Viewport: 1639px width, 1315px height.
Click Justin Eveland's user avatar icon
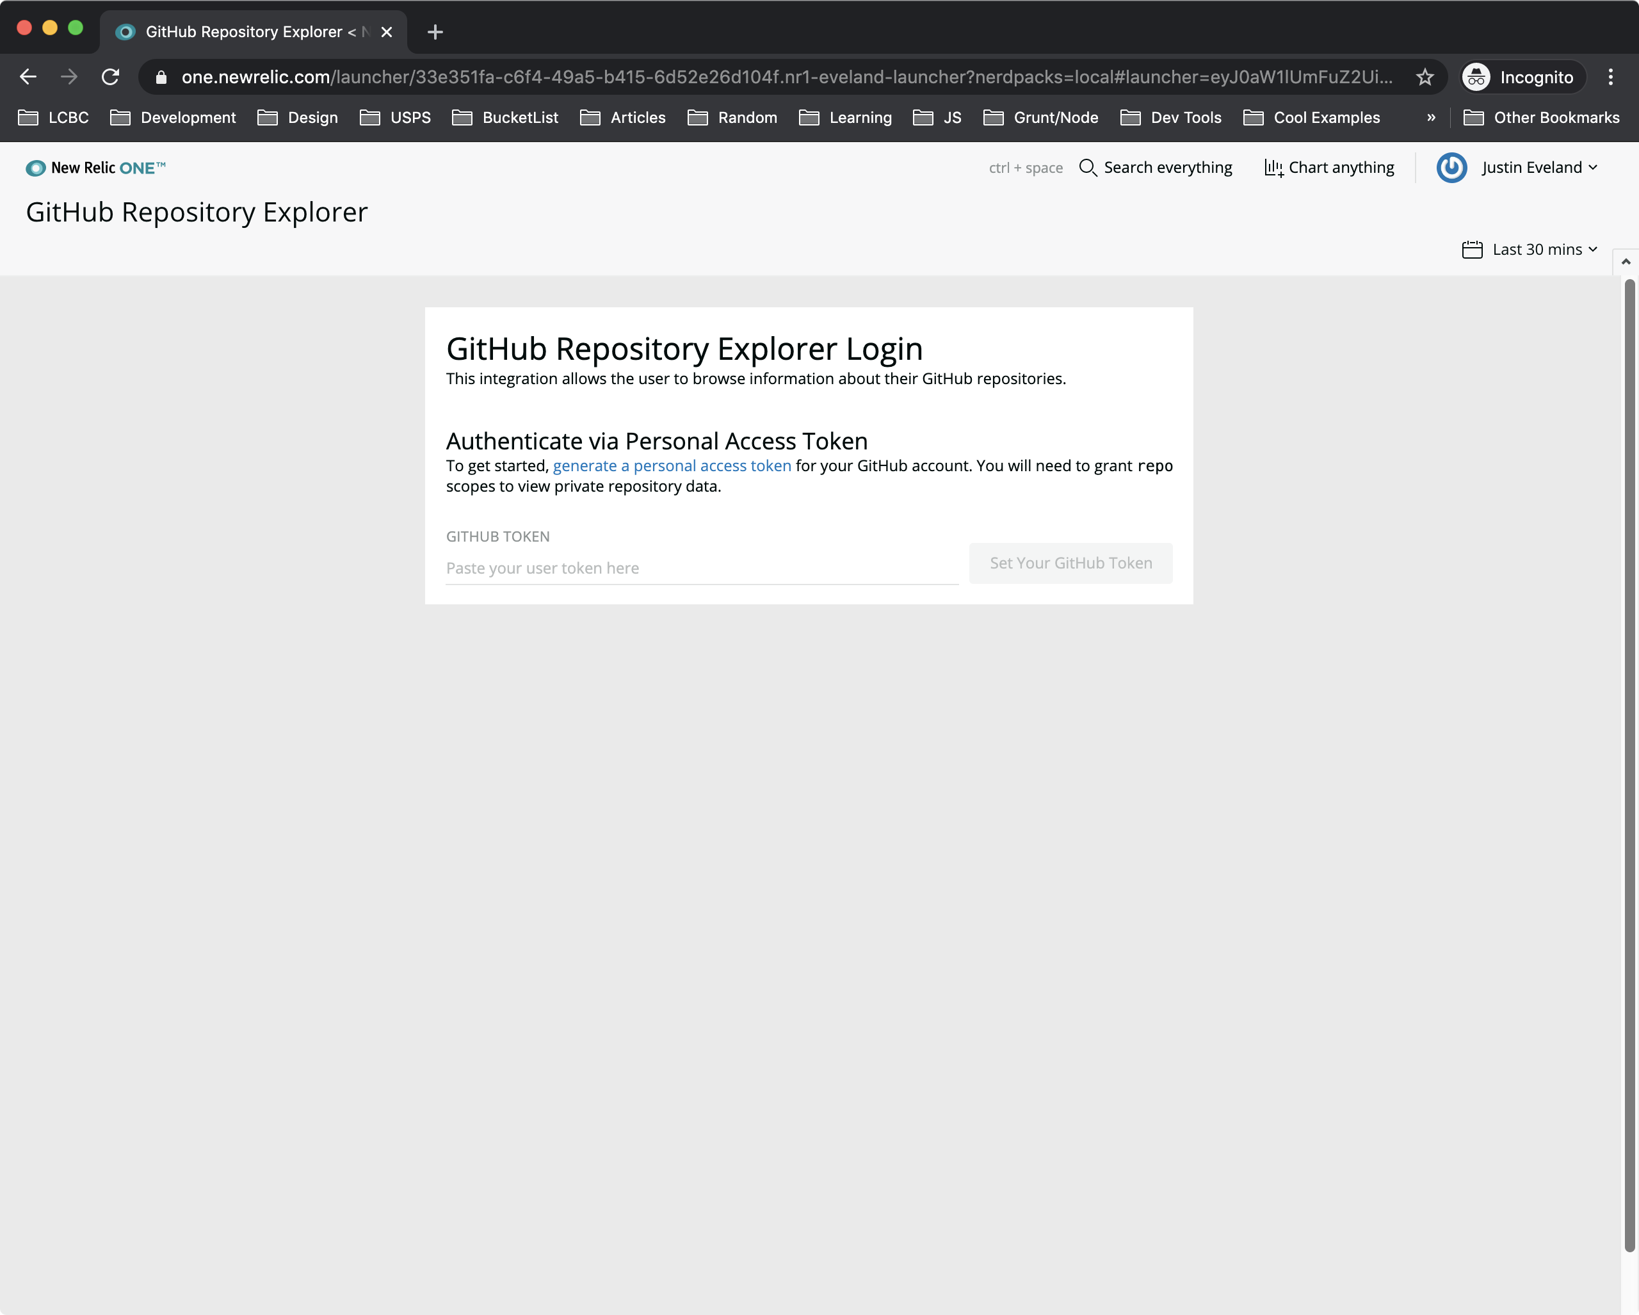1451,168
